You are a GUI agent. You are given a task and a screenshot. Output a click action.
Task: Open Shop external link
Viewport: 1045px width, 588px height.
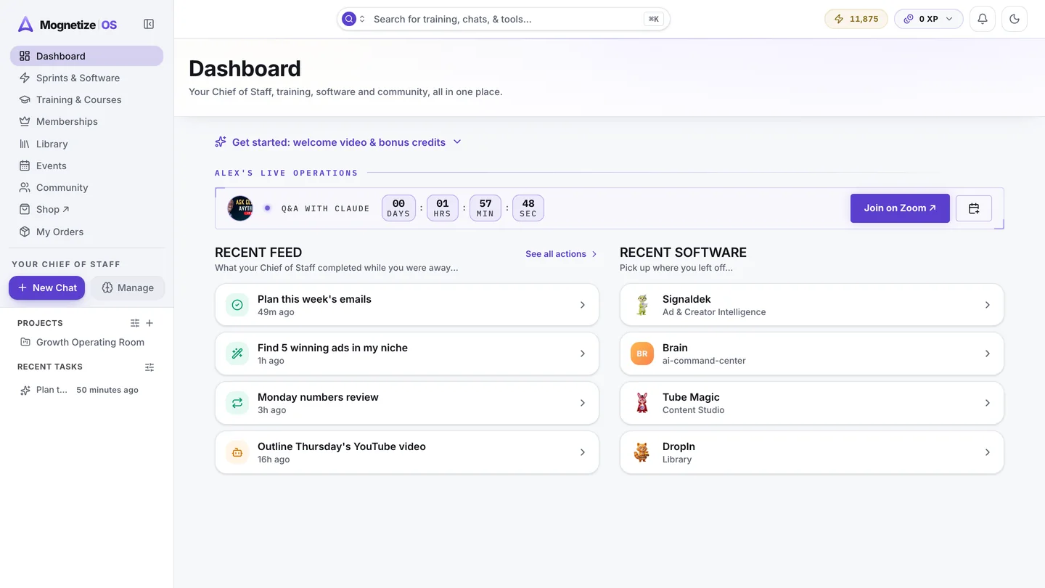(86, 209)
